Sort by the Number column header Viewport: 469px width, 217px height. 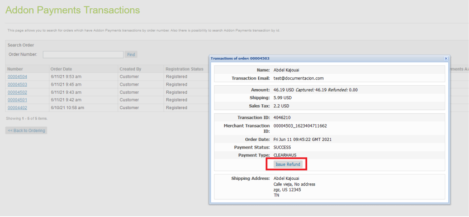pyautogui.click(x=15, y=69)
